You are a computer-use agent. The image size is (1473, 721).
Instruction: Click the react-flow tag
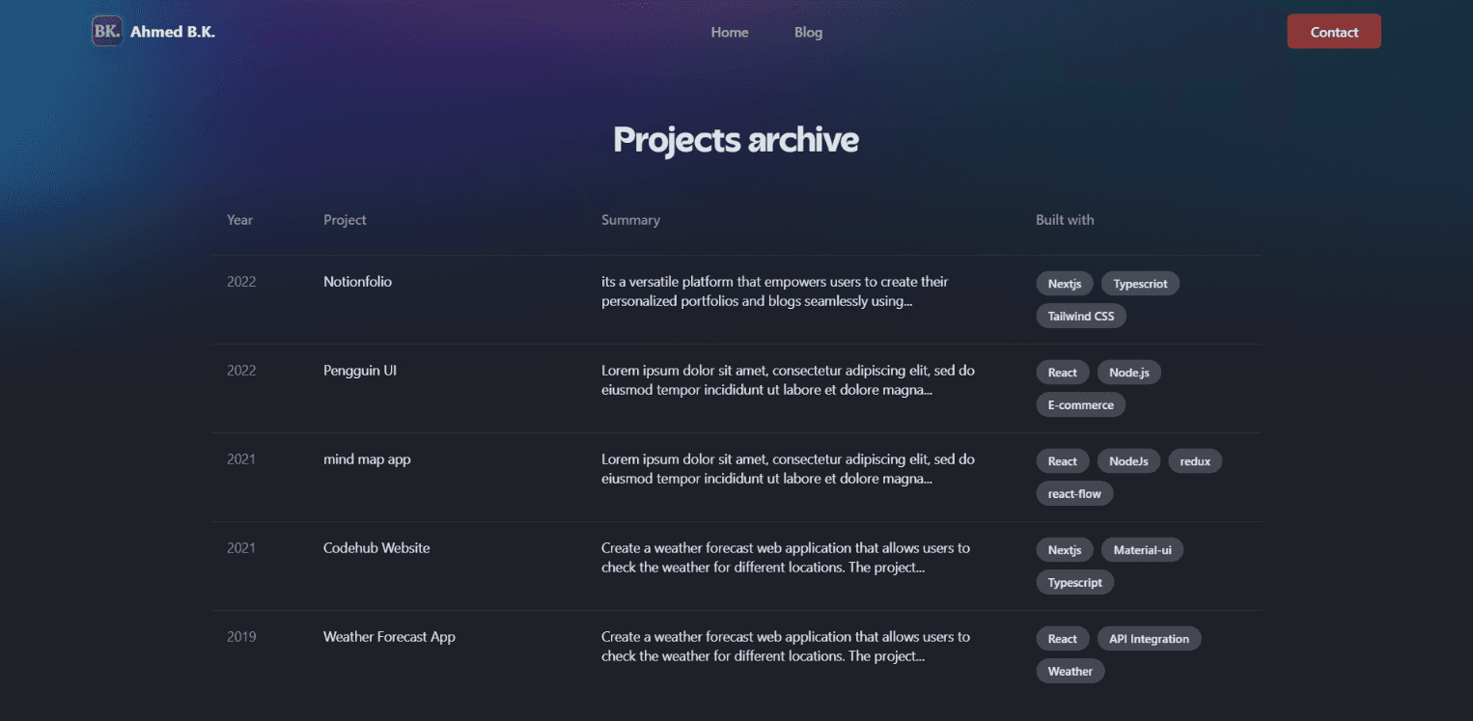pyautogui.click(x=1074, y=493)
